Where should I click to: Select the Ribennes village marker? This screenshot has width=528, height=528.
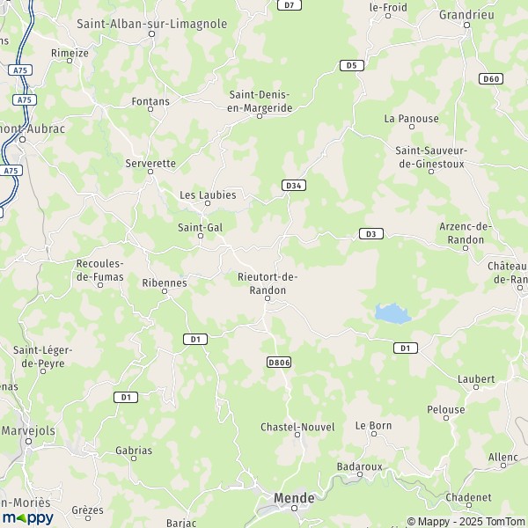click(x=165, y=291)
